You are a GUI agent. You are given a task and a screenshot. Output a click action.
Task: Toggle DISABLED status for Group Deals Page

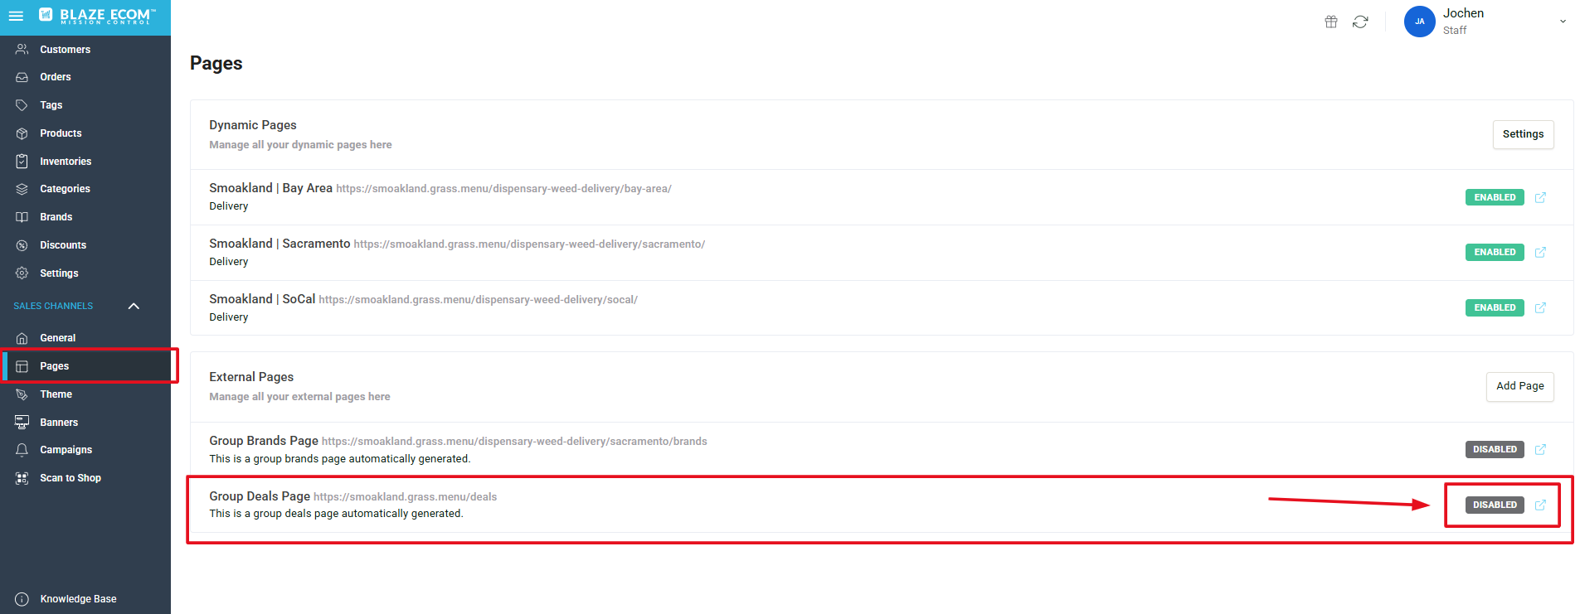coord(1495,505)
